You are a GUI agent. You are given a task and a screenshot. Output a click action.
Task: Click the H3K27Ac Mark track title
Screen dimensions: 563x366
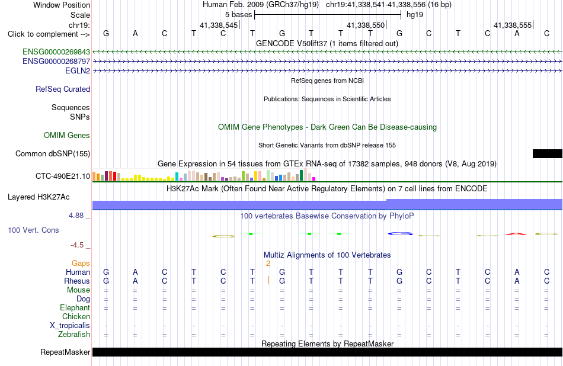point(327,189)
